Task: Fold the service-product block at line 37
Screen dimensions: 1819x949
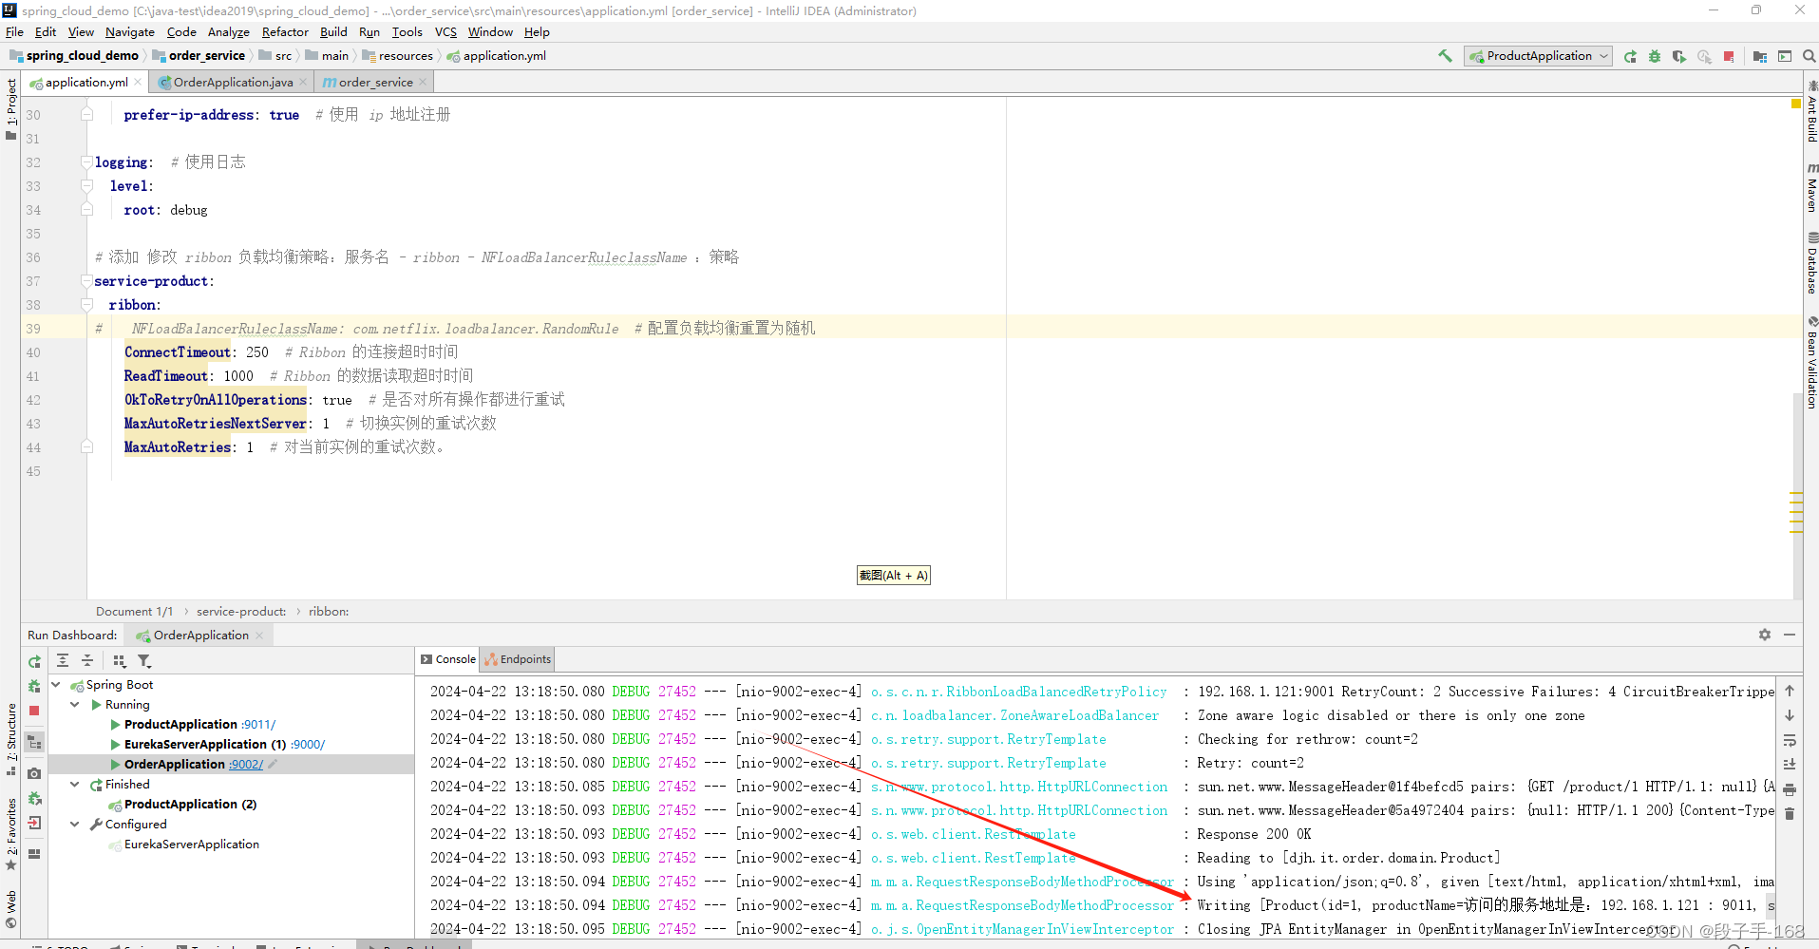Action: click(86, 281)
